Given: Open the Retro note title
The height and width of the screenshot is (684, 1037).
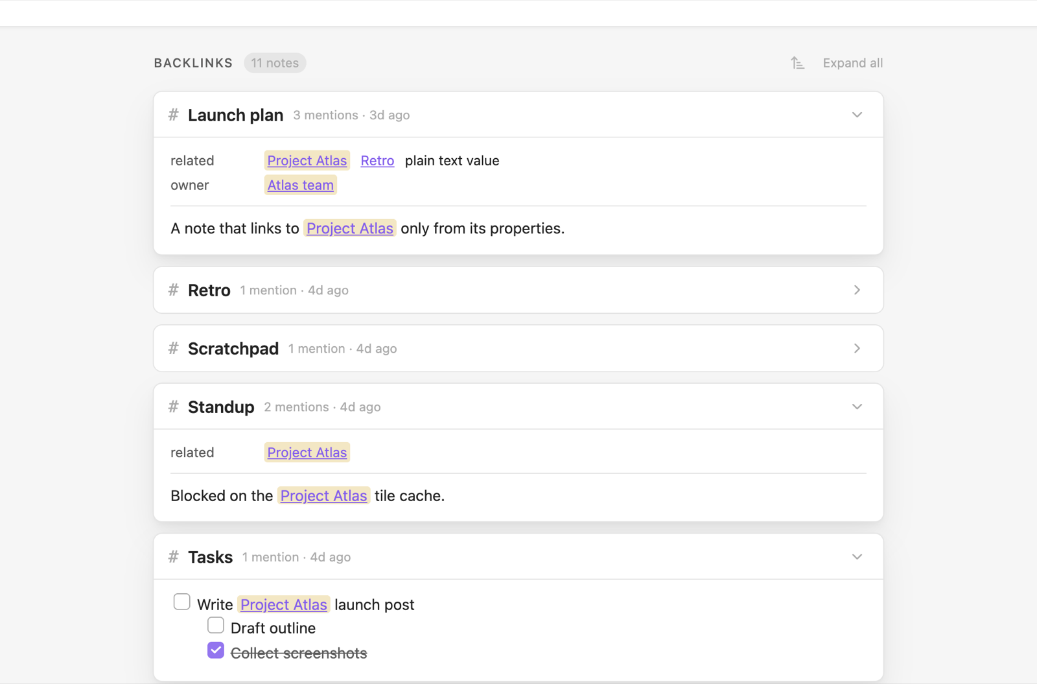Looking at the screenshot, I should [209, 290].
